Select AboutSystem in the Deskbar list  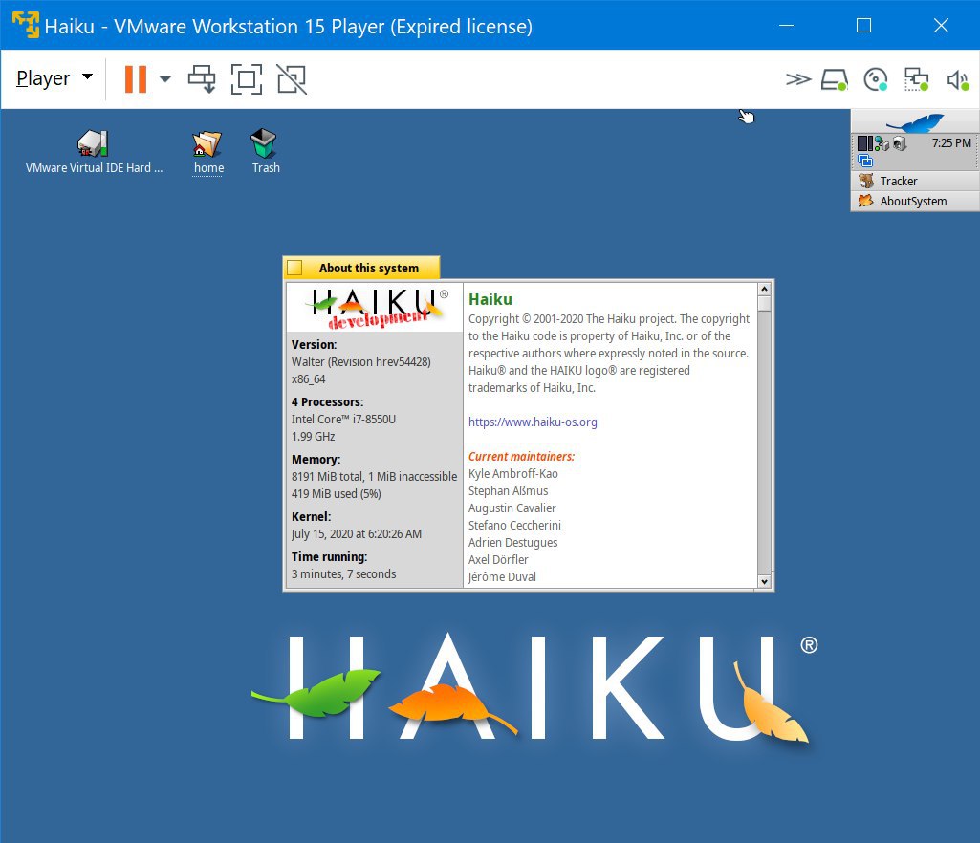click(915, 202)
